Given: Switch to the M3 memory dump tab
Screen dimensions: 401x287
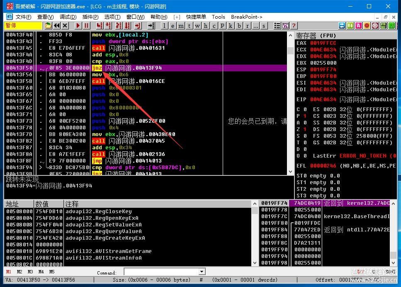Looking at the screenshot, I should 30,272.
